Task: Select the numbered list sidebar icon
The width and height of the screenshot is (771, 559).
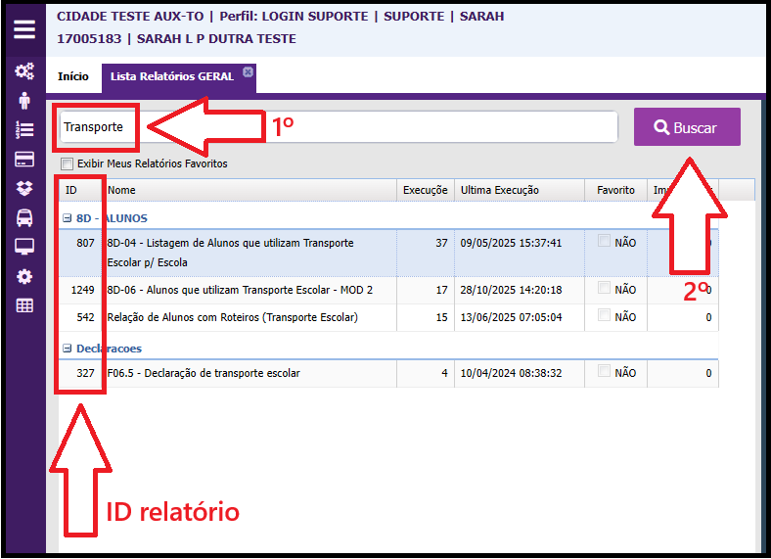Action: point(24,129)
